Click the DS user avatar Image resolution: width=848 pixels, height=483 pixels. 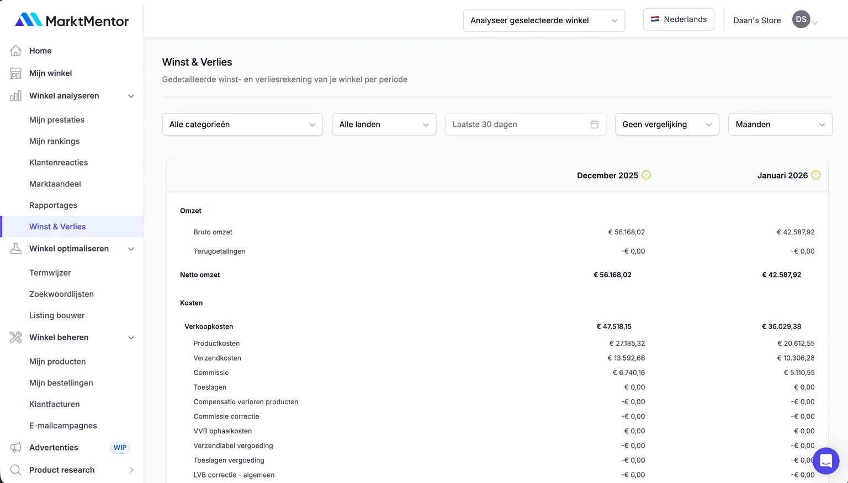coord(801,19)
